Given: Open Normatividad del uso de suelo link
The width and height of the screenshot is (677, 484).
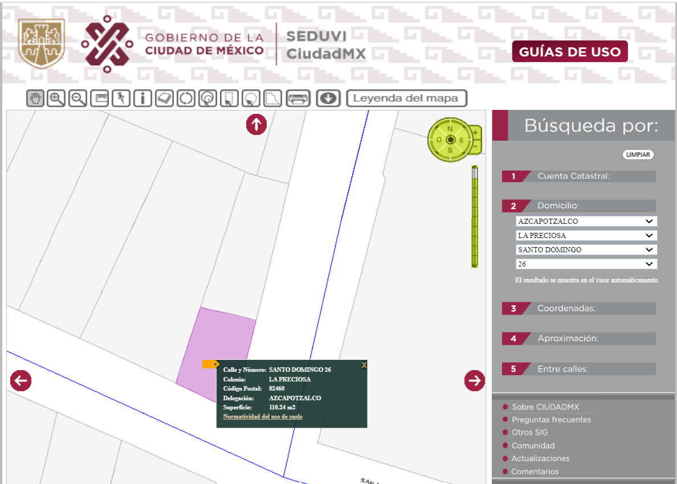Looking at the screenshot, I should click(263, 417).
